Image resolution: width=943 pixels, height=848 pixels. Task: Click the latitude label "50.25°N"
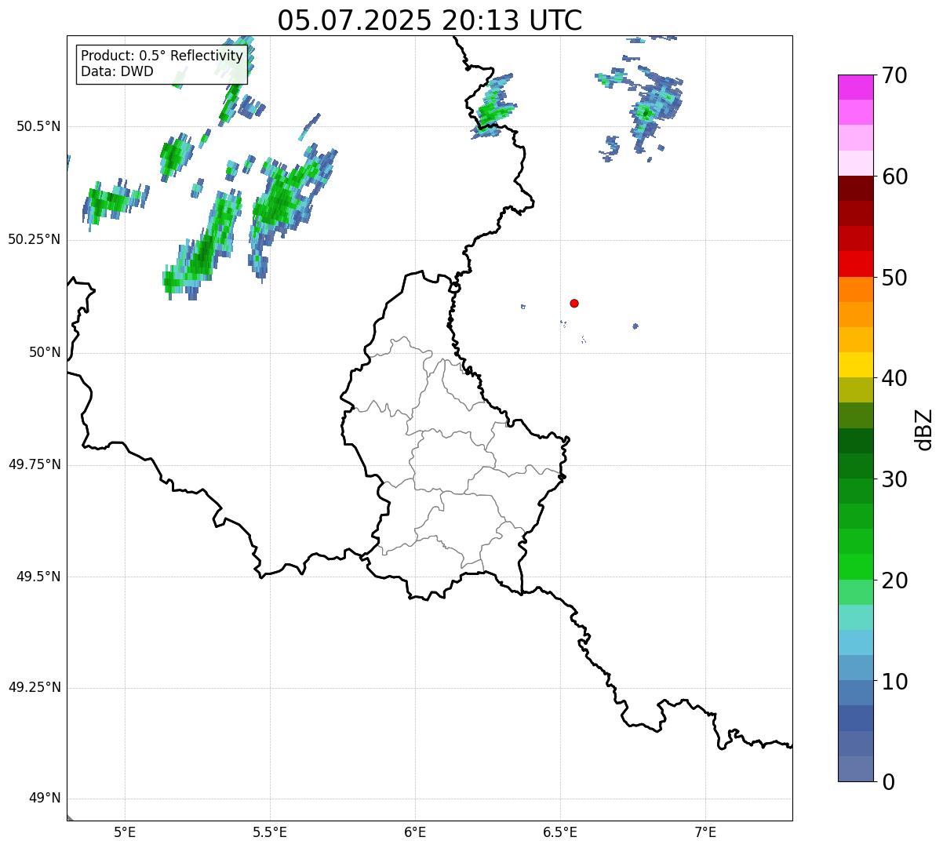(34, 239)
